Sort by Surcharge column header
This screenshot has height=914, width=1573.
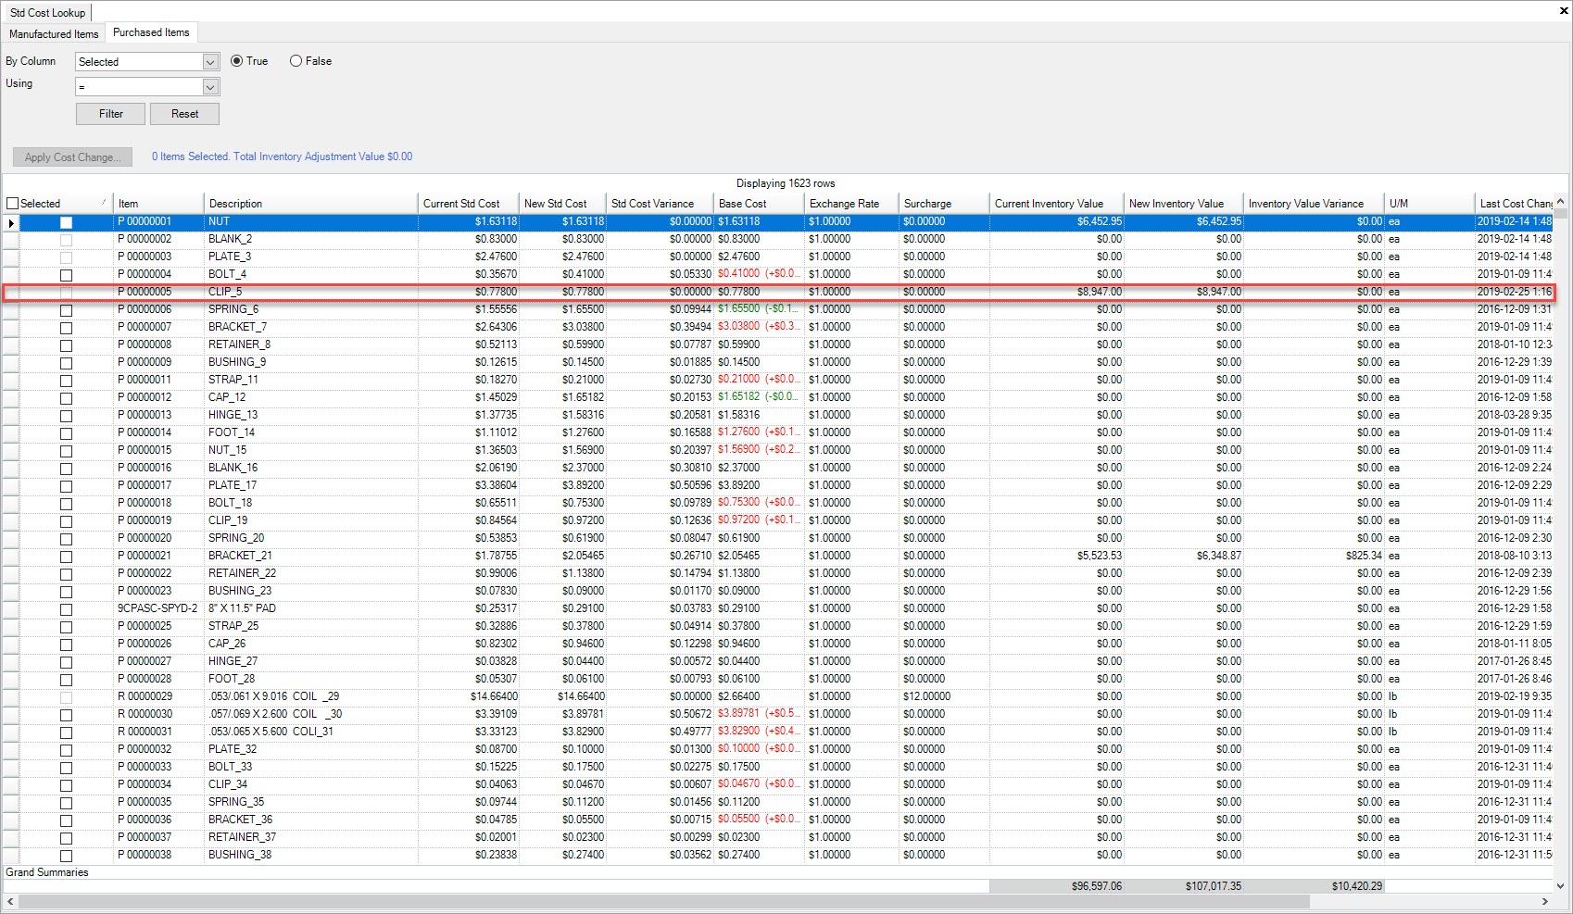(944, 204)
